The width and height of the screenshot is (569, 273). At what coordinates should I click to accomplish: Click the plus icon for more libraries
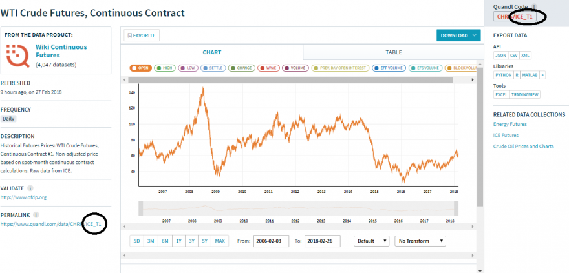click(x=542, y=75)
